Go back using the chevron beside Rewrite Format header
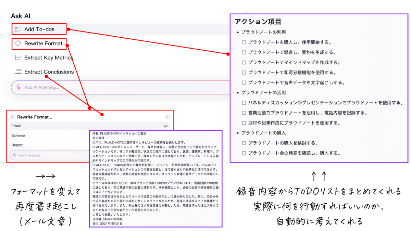 pos(12,117)
